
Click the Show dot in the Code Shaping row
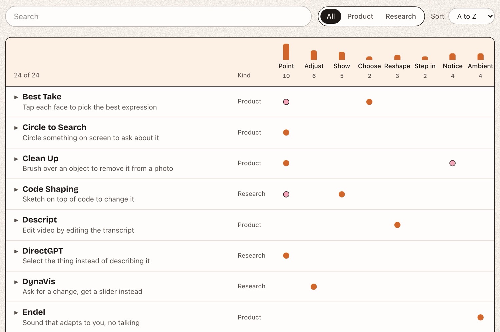coord(342,194)
